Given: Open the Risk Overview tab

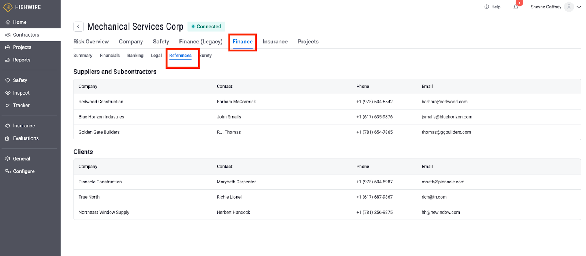Looking at the screenshot, I should tap(91, 42).
